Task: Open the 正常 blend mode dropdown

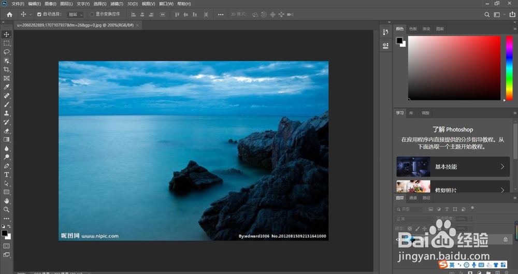Action: tap(413, 219)
